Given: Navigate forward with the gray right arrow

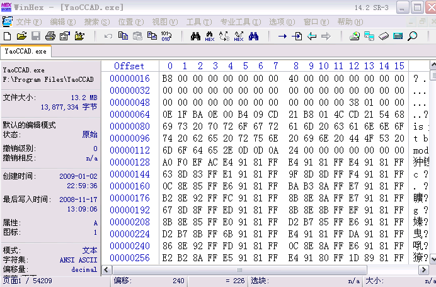Looking at the screenshot, I should 326,36.
